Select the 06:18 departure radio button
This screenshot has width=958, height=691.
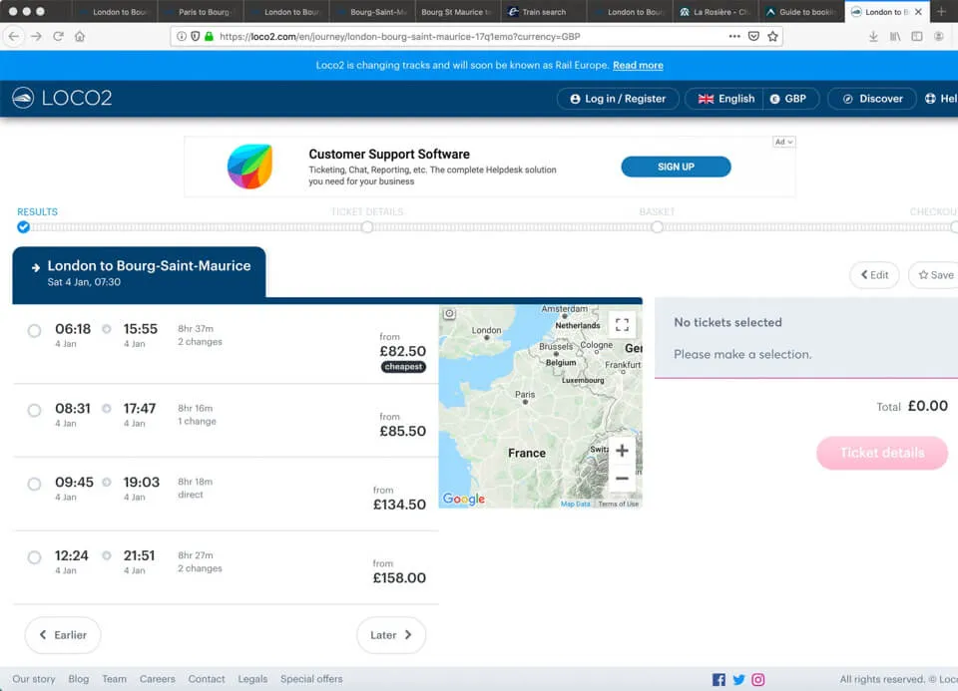coord(34,331)
